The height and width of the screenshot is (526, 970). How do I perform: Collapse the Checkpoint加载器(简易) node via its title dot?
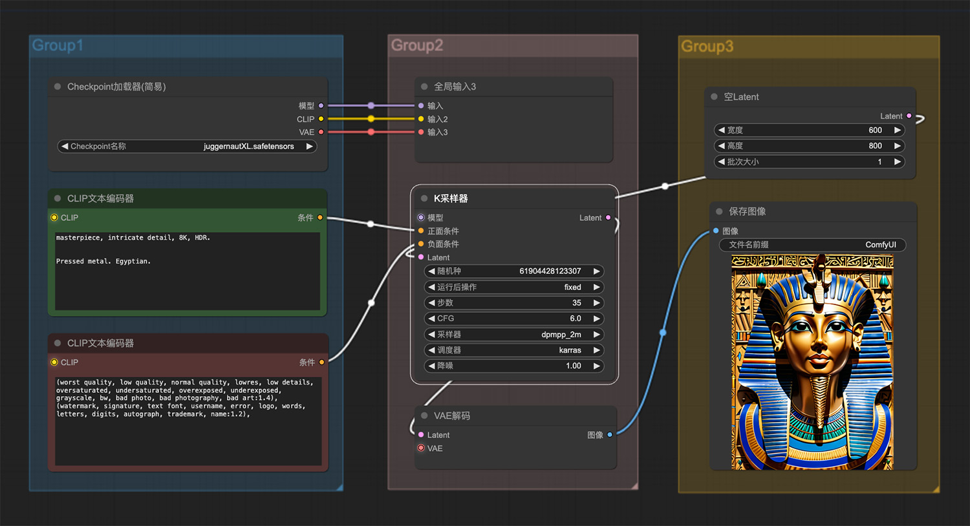click(x=58, y=87)
